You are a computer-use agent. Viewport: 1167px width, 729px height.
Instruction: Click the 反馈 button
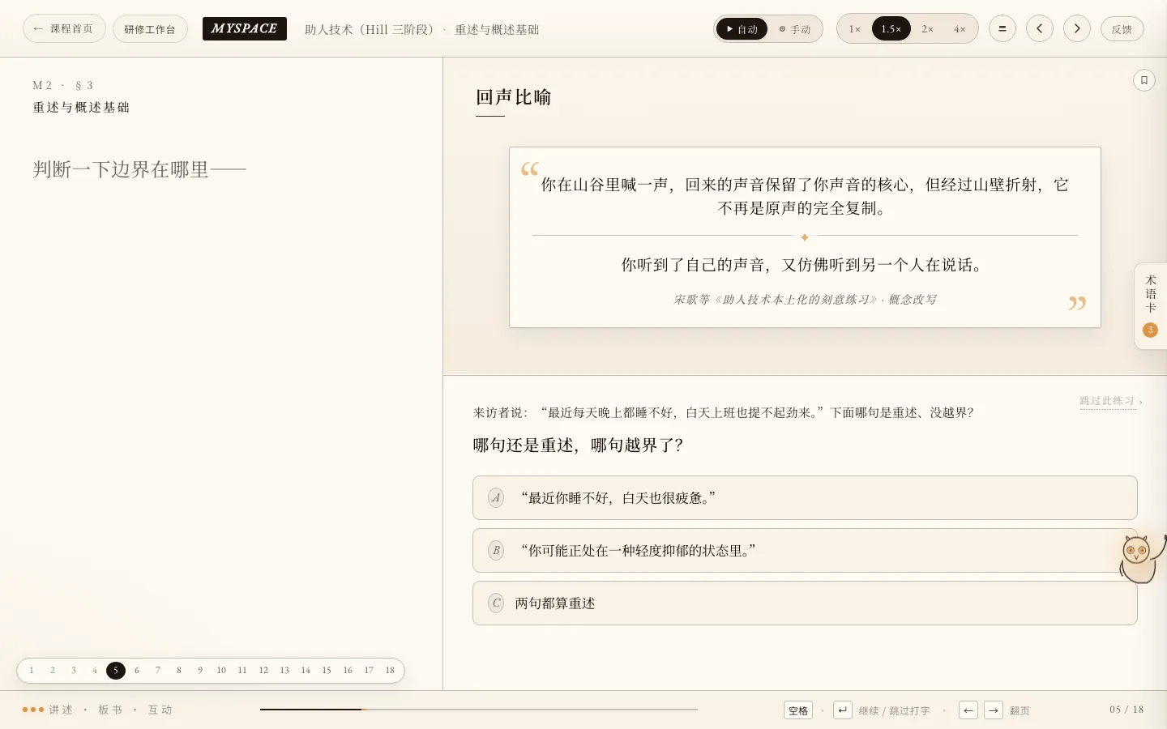point(1122,28)
